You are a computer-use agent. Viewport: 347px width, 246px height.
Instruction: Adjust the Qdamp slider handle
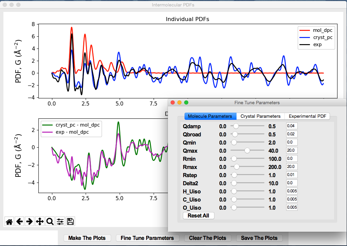236,126
